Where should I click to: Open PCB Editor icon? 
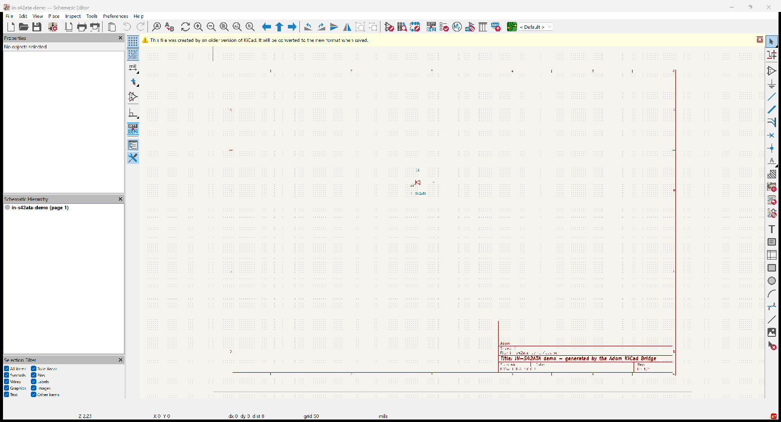pyautogui.click(x=512, y=27)
